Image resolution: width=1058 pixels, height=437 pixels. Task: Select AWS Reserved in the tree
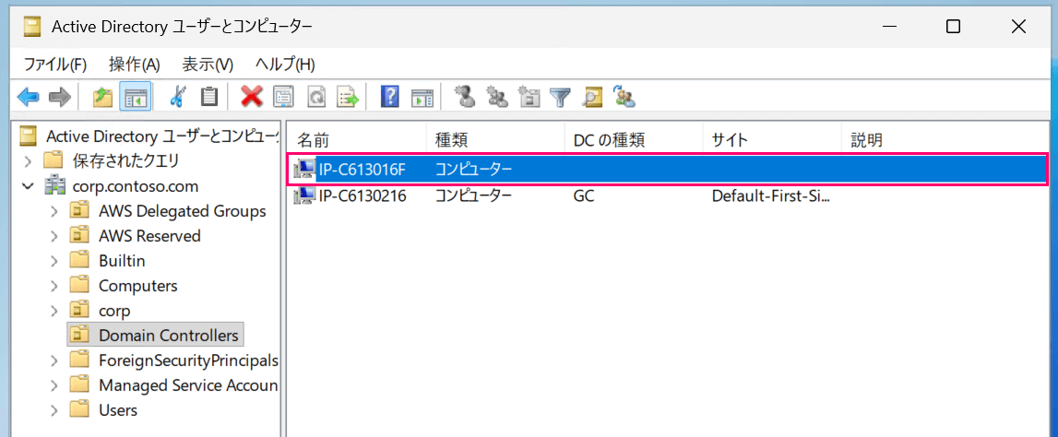click(x=149, y=236)
